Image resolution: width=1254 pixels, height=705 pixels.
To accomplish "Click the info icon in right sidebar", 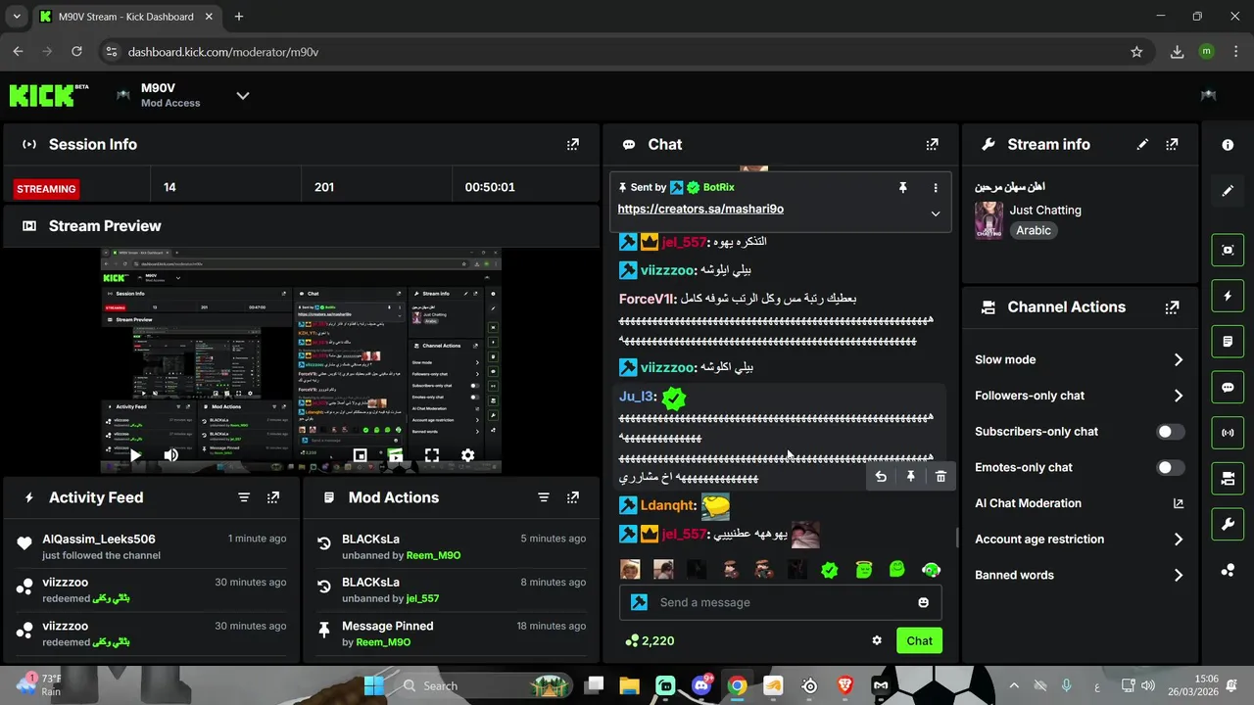I will tap(1228, 144).
